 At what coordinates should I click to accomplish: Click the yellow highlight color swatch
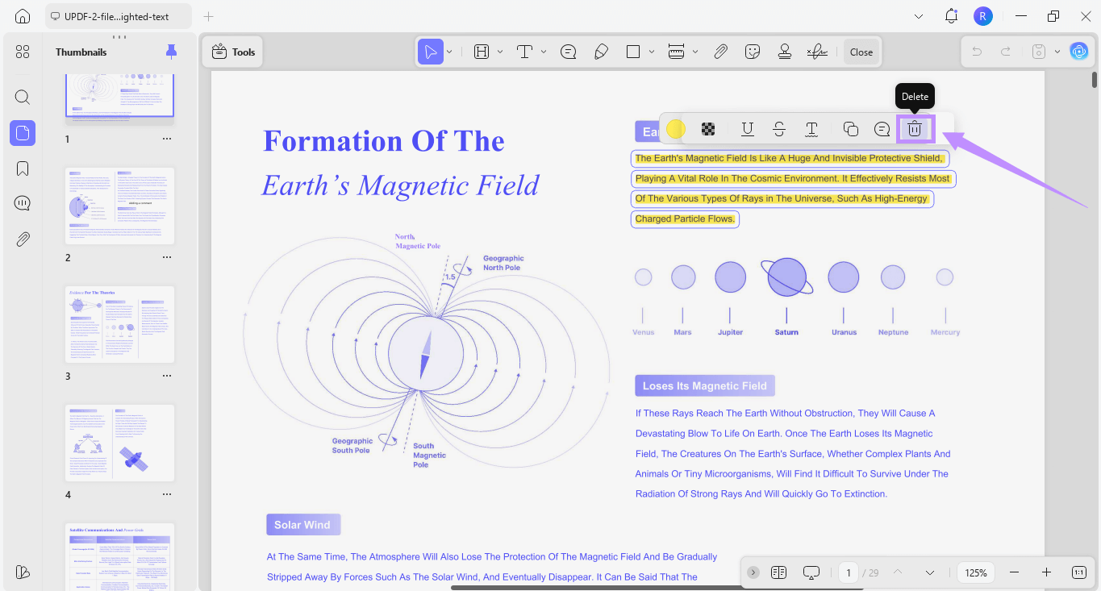[x=676, y=129]
